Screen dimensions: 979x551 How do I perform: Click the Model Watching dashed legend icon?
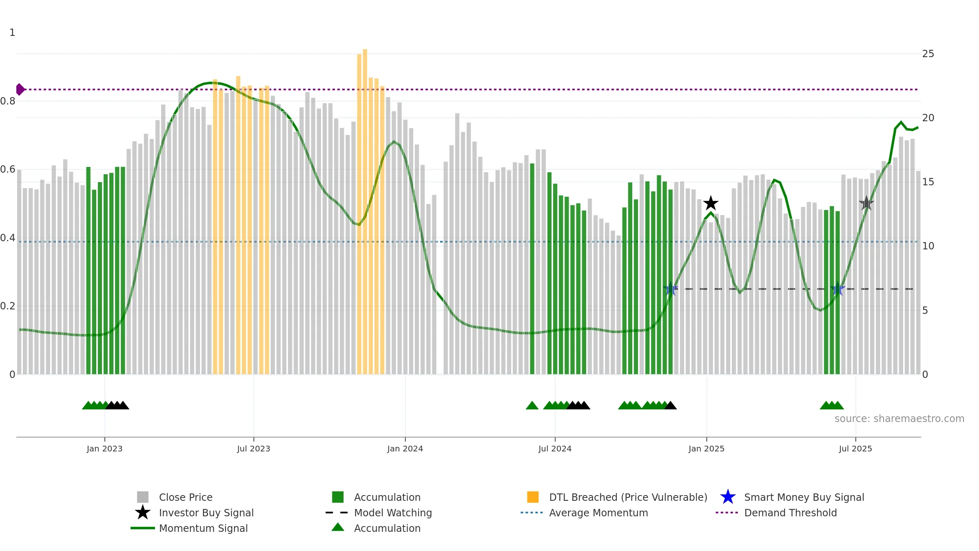click(337, 513)
